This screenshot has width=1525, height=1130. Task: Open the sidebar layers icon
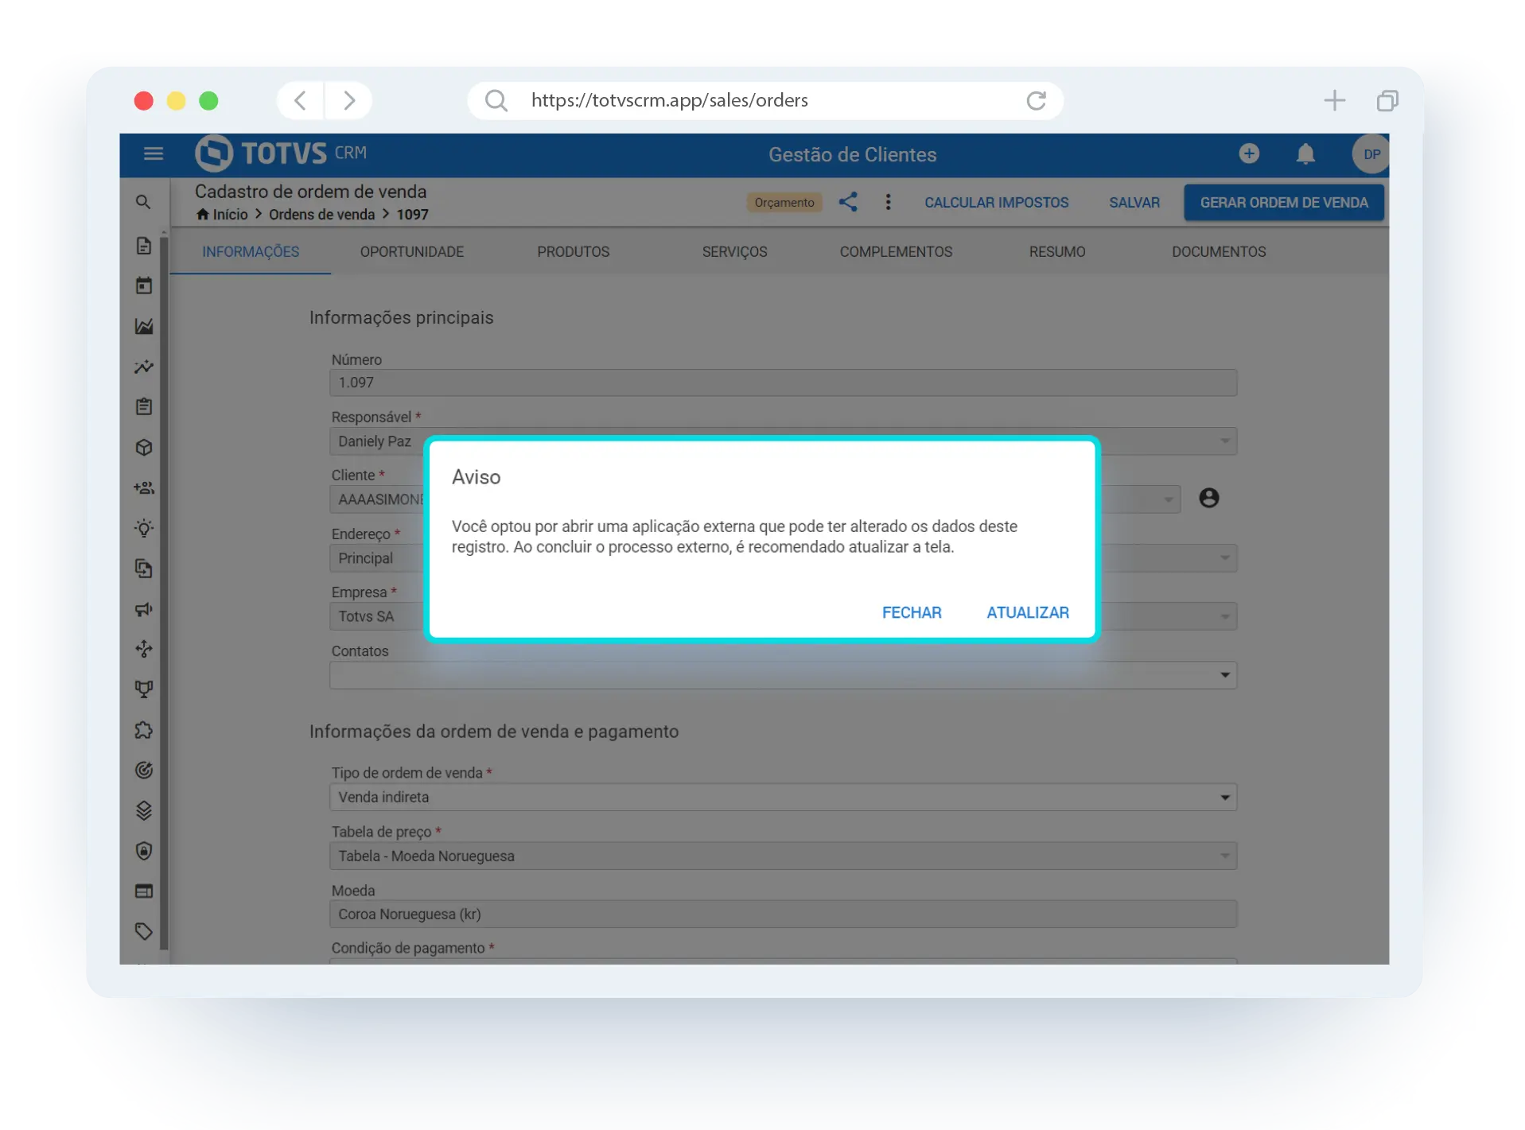(143, 810)
